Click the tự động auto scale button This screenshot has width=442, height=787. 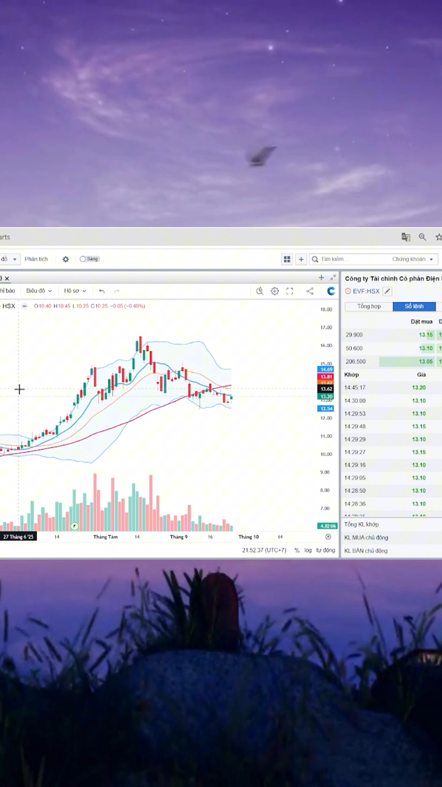tap(325, 550)
